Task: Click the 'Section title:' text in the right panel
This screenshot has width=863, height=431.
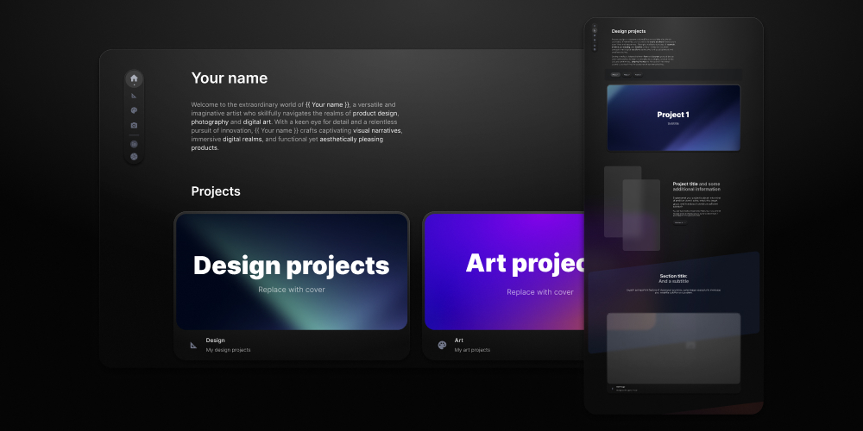Action: pos(674,276)
